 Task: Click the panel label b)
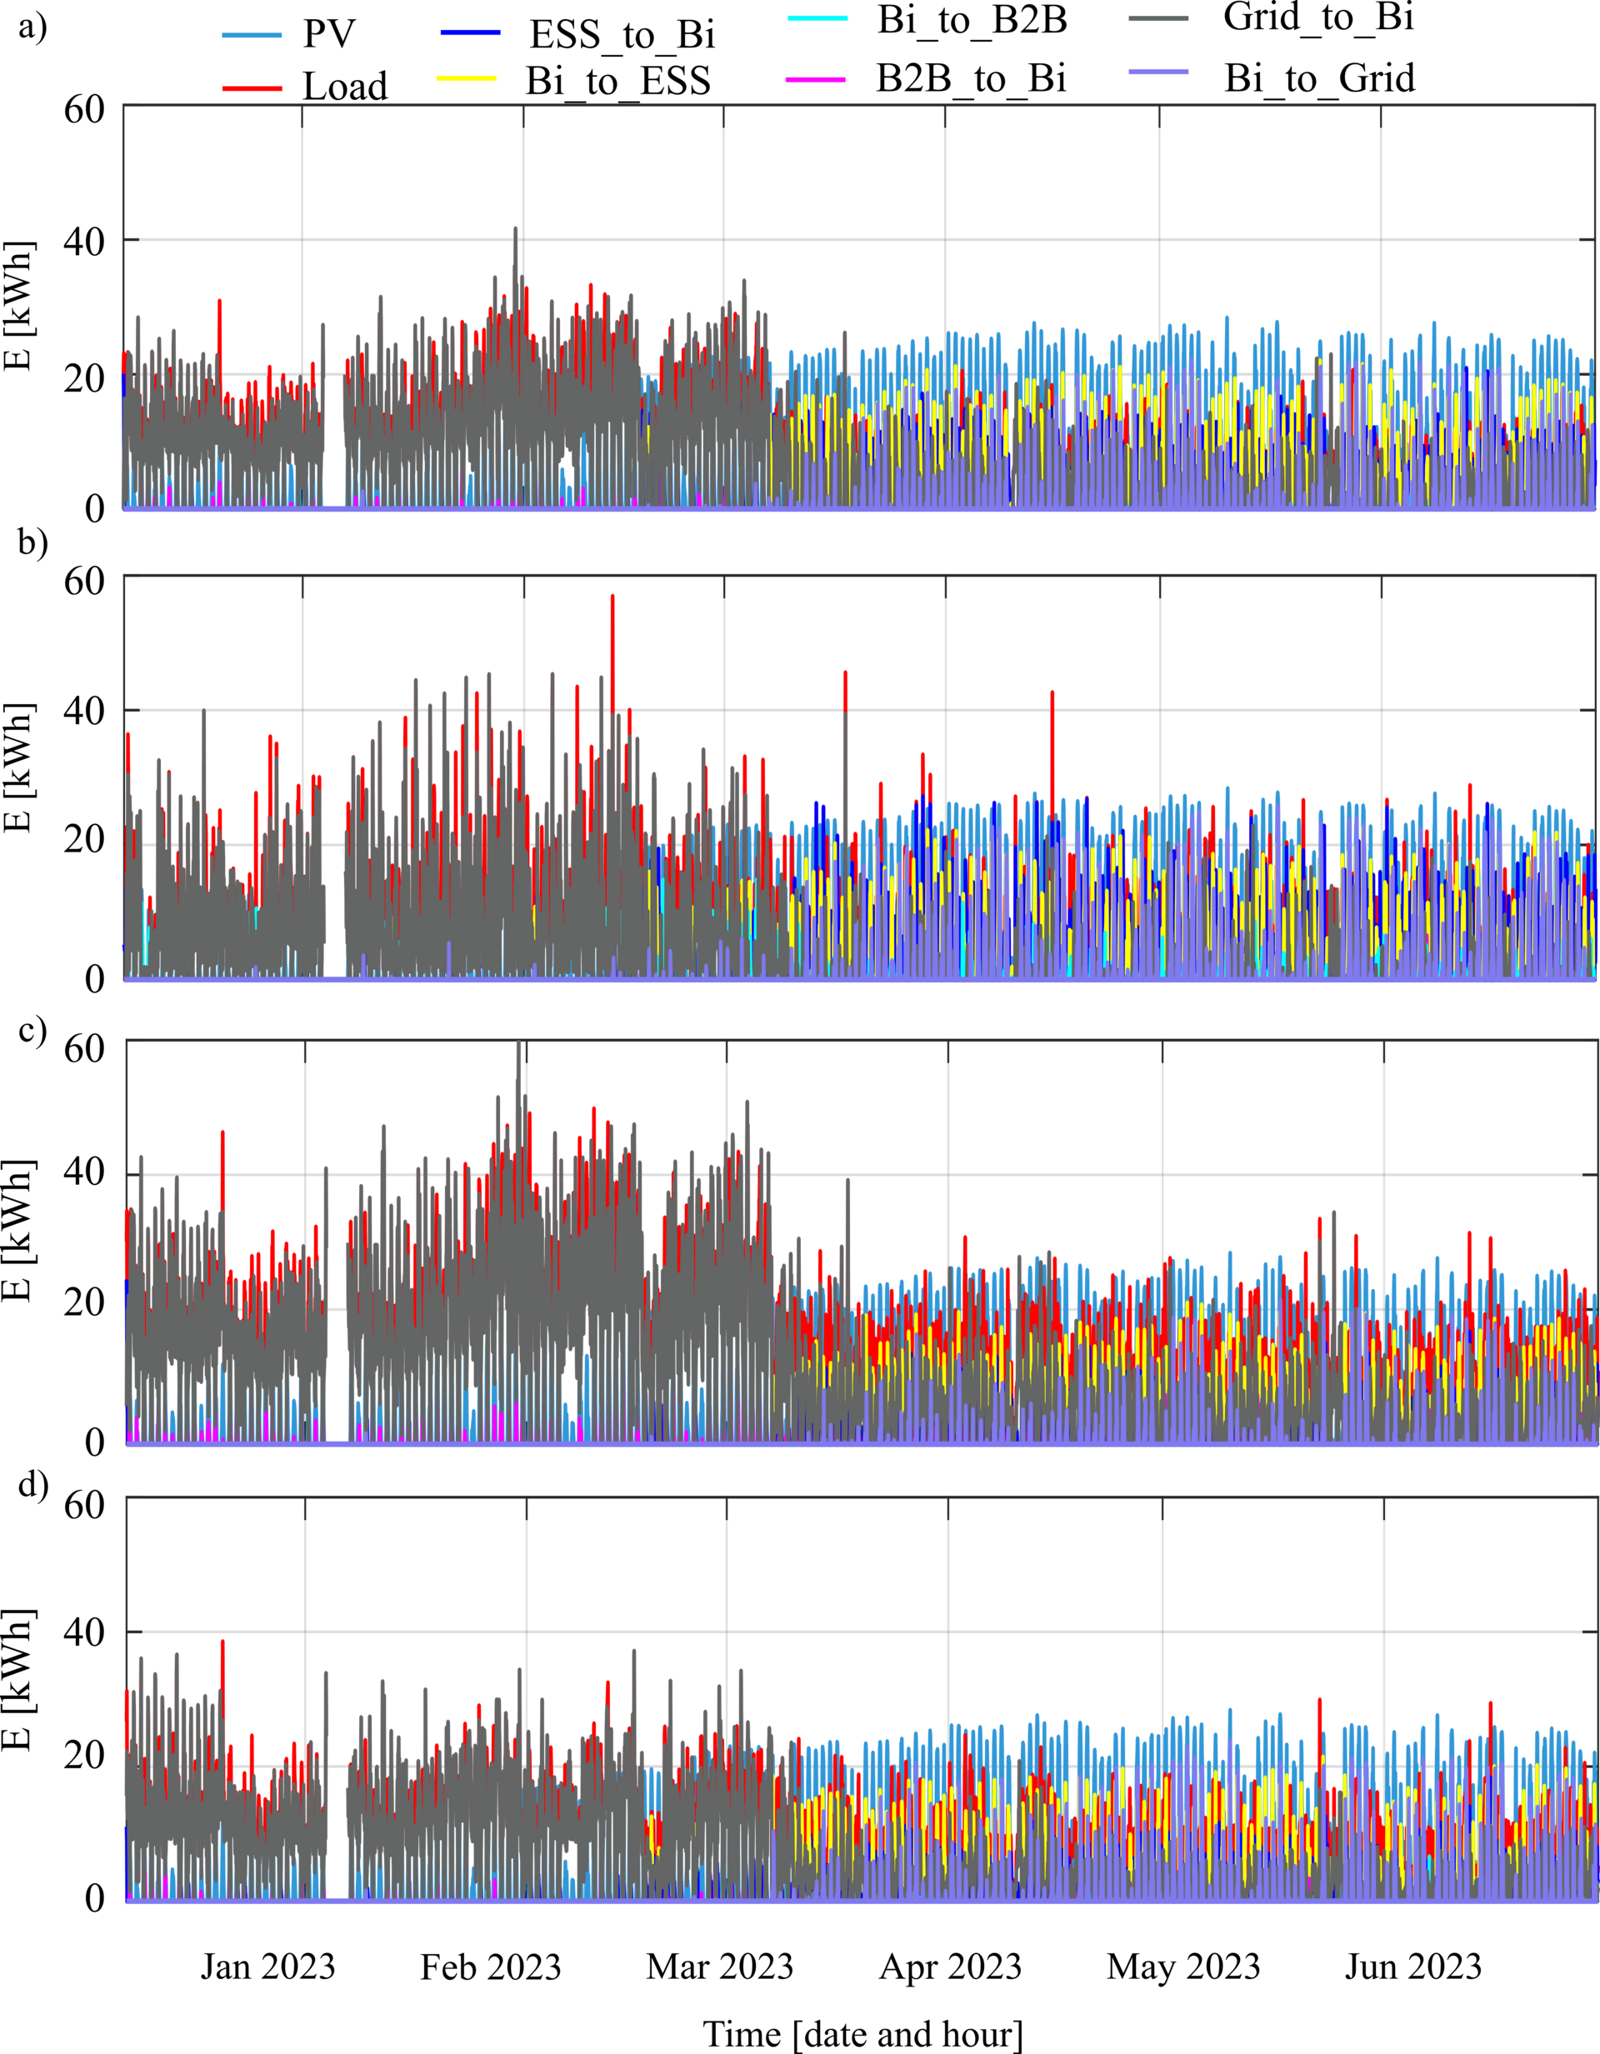coord(33,542)
